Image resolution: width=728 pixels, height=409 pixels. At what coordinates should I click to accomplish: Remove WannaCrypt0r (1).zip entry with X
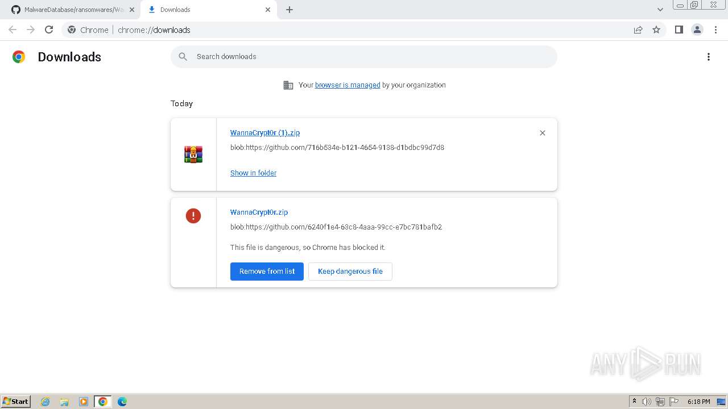[542, 133]
